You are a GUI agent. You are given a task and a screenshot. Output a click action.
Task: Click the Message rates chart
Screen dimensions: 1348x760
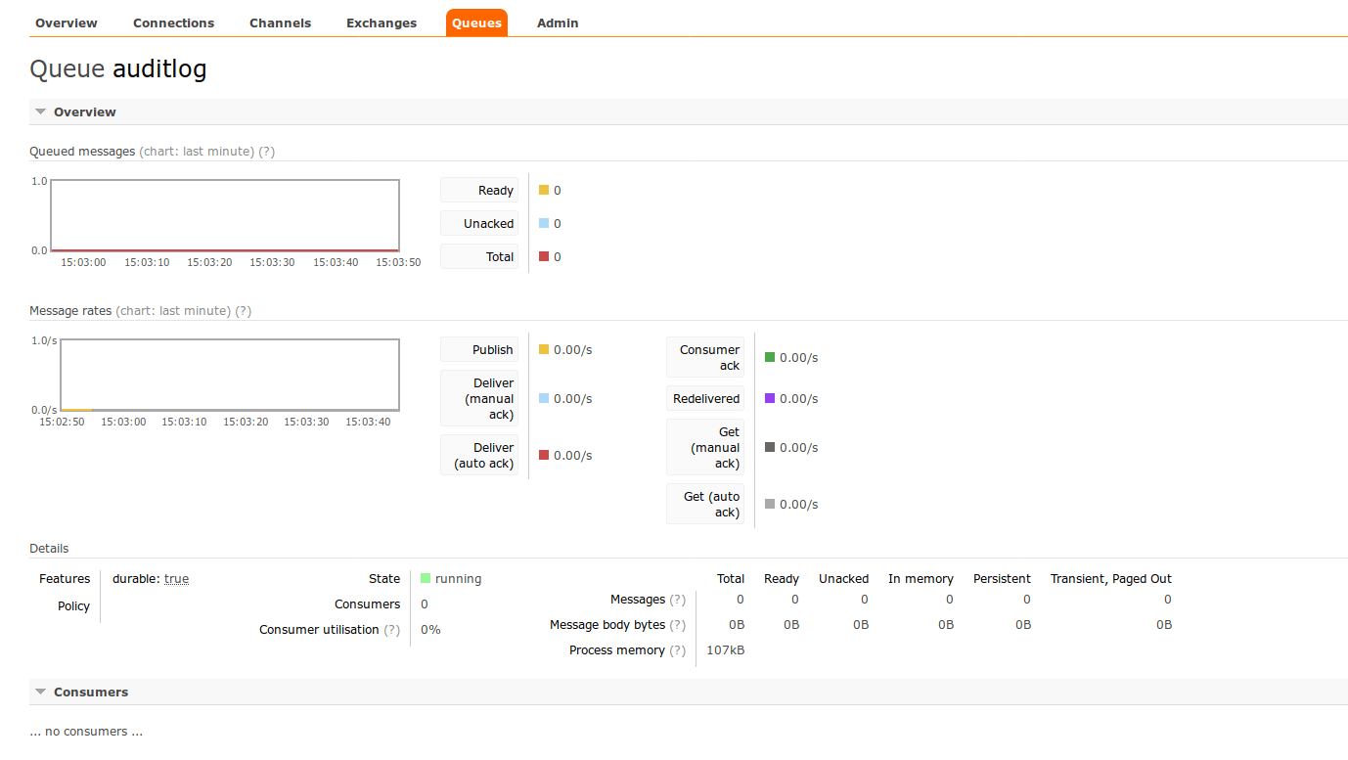tap(230, 375)
